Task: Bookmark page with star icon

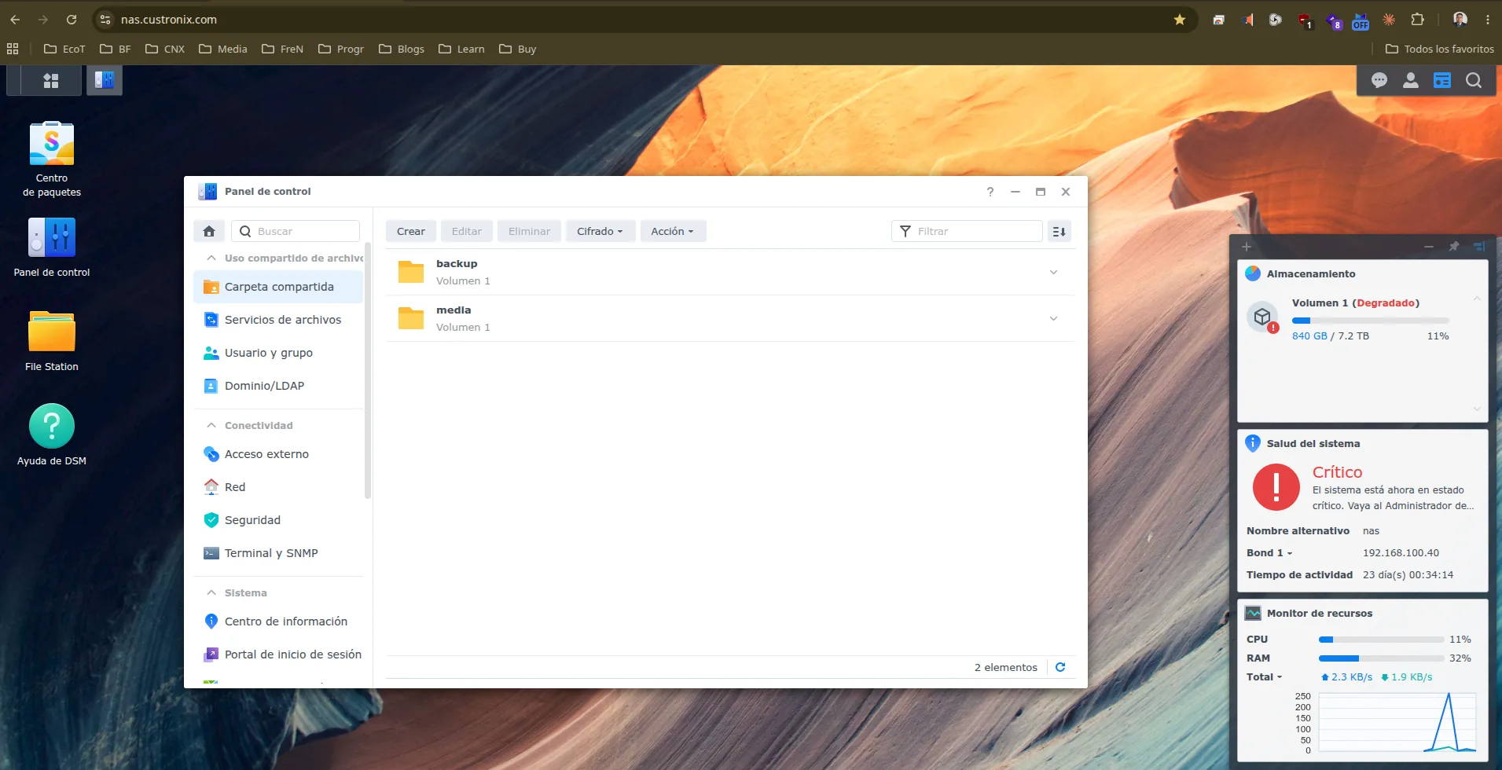Action: (1180, 20)
